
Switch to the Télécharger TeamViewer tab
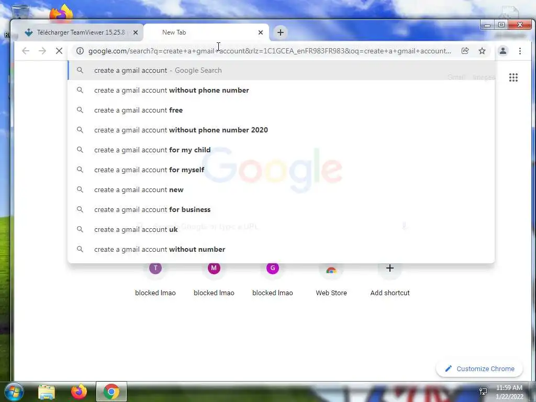tap(80, 32)
